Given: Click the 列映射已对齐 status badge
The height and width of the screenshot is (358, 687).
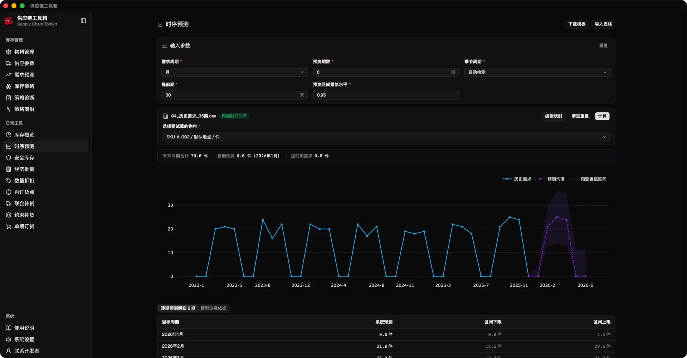Looking at the screenshot, I should point(234,116).
